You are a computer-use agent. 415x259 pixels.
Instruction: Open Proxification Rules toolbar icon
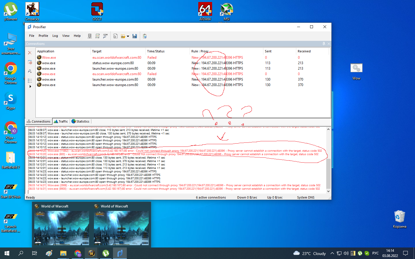(x=97, y=36)
